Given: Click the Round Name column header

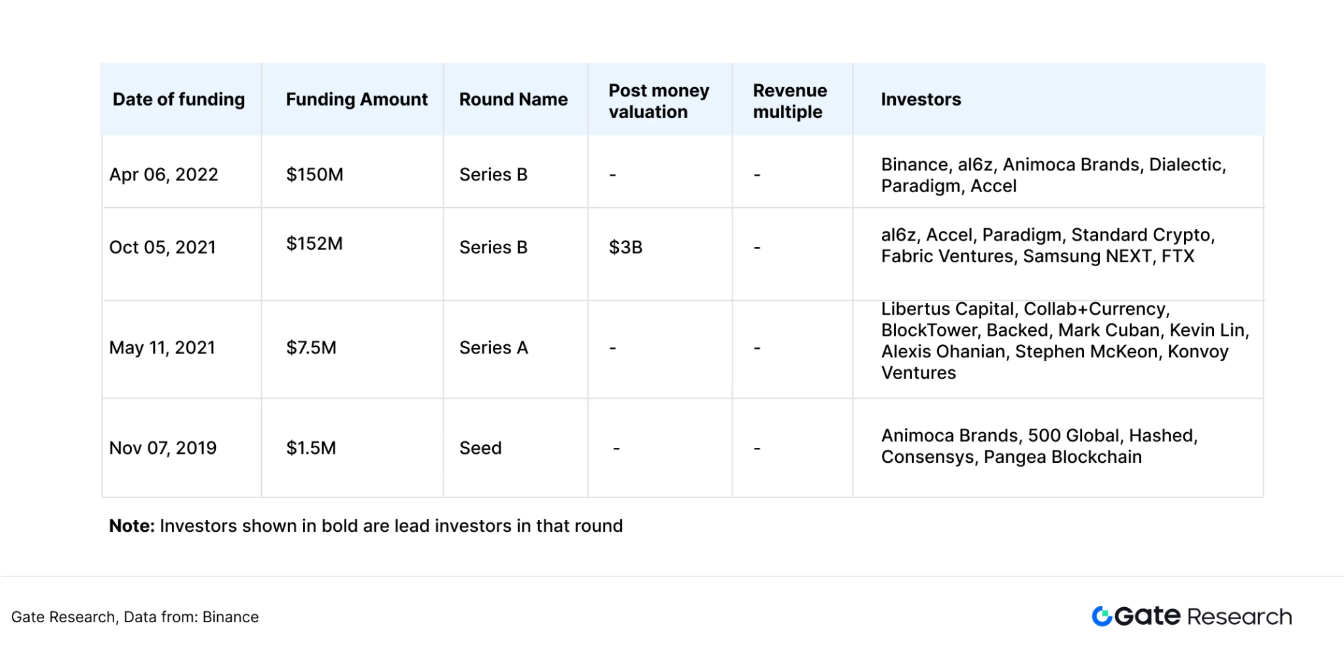Looking at the screenshot, I should coord(513,100).
